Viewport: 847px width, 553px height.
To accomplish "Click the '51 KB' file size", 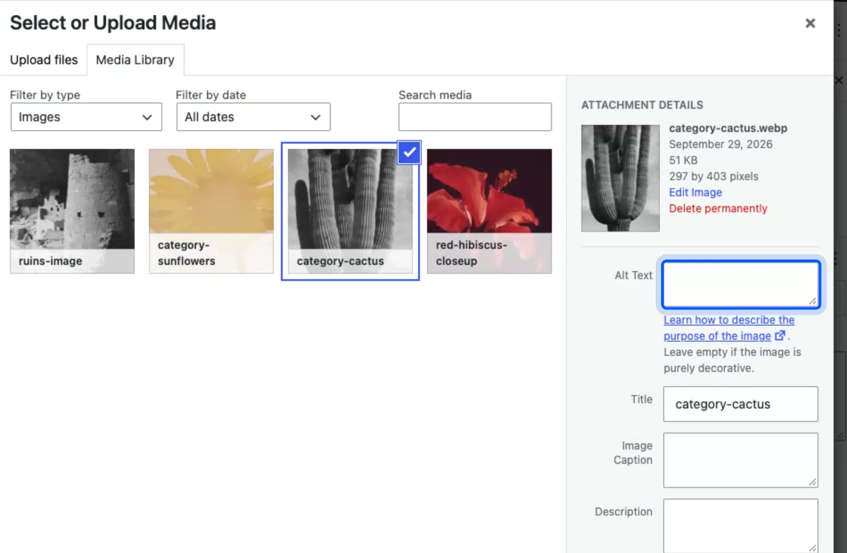I will (x=683, y=160).
